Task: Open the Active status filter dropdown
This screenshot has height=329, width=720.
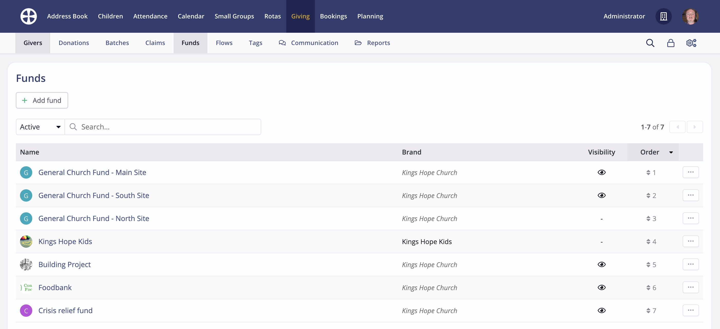Action: (40, 127)
